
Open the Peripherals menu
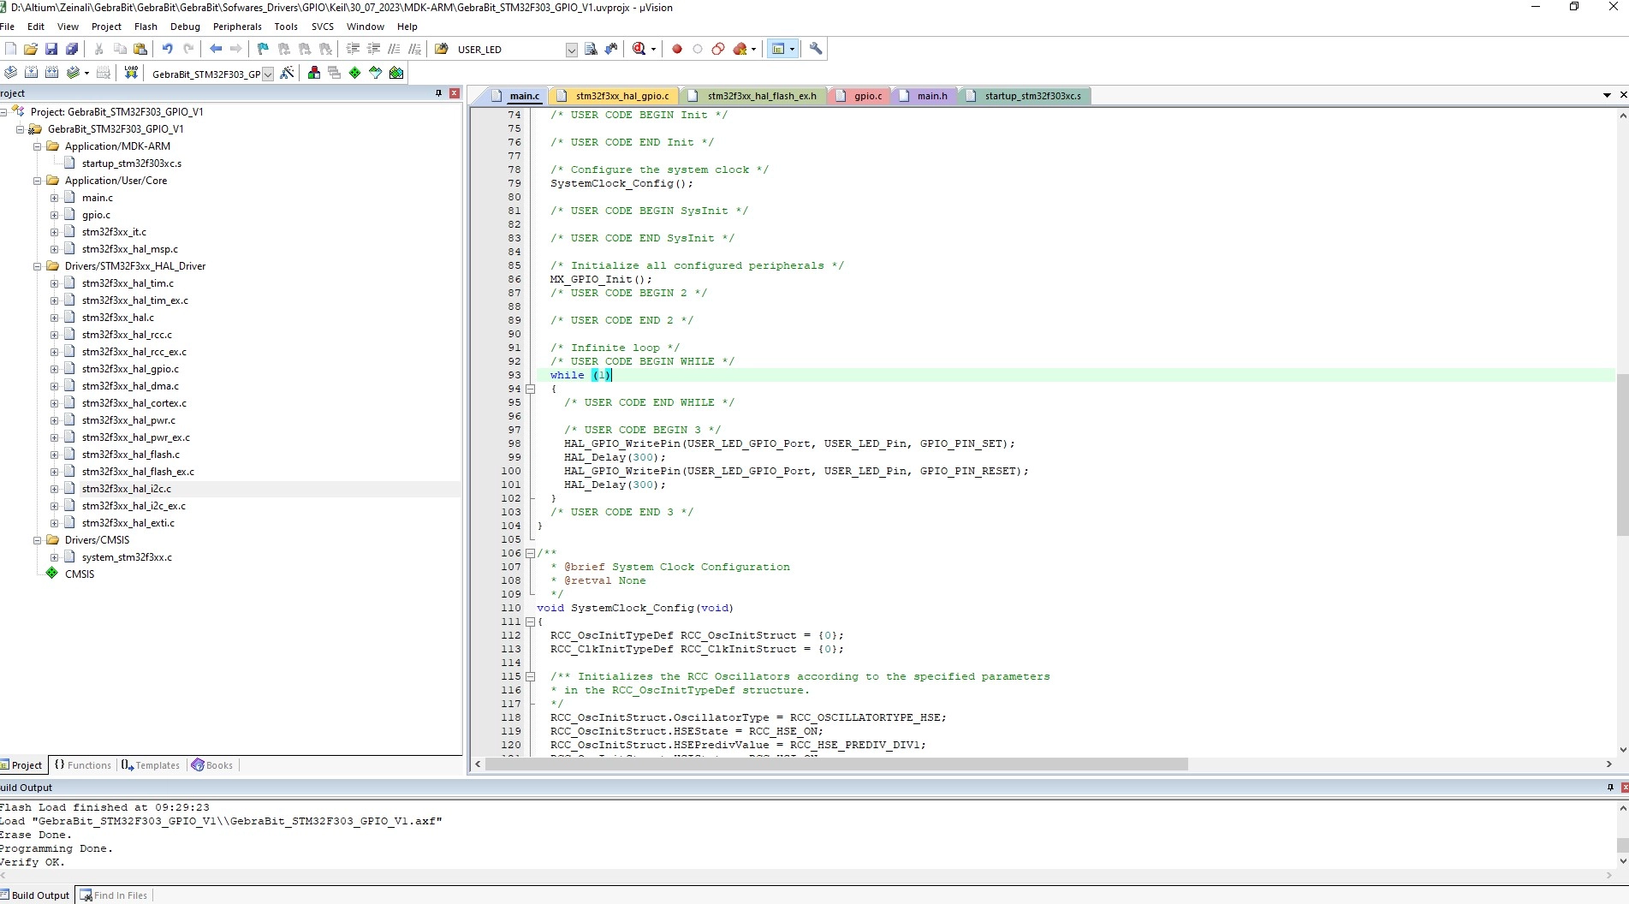(x=237, y=27)
